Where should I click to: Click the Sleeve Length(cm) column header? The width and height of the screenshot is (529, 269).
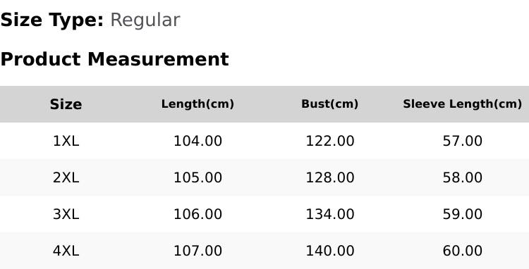click(x=463, y=104)
